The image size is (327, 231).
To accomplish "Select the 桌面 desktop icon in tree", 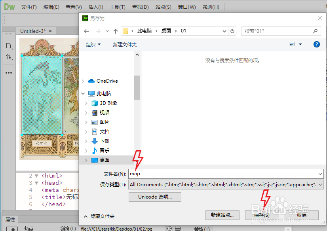I will tap(95, 160).
